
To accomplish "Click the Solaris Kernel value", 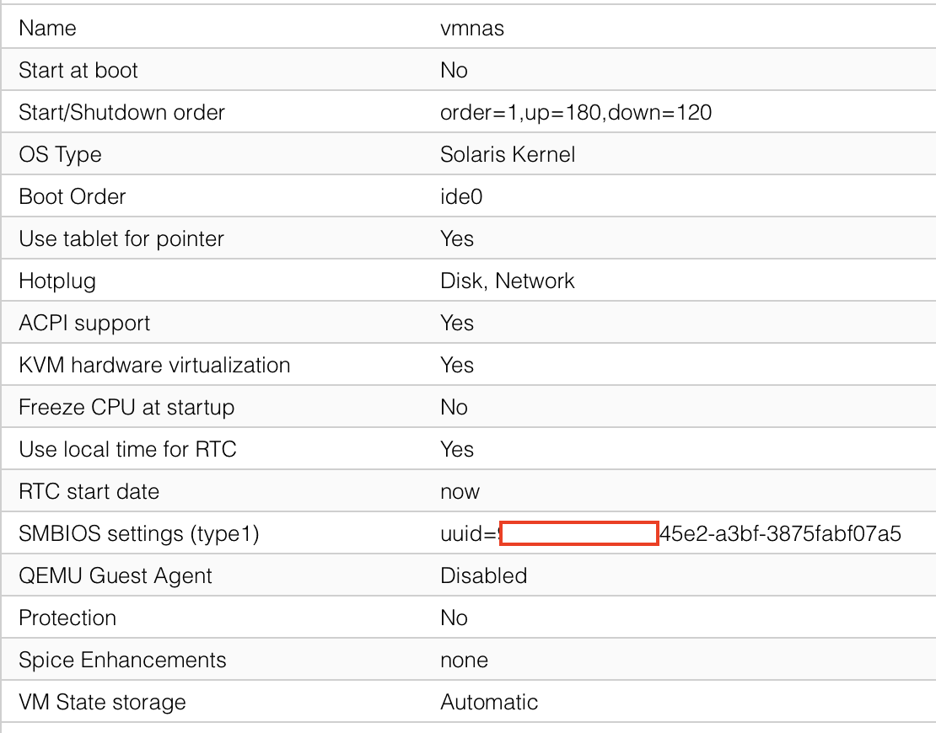I will (x=508, y=154).
